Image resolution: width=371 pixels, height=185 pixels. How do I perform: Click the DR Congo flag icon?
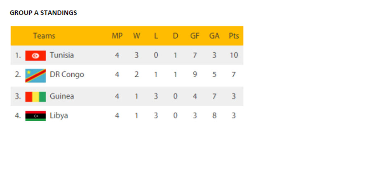pyautogui.click(x=35, y=75)
